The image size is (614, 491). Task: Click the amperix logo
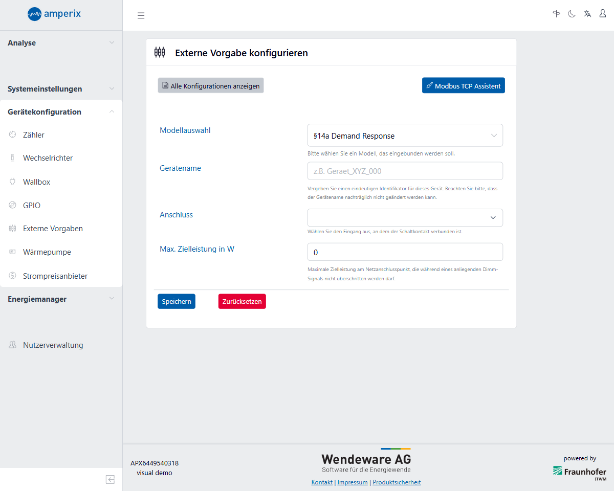54,14
